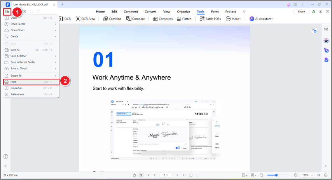This screenshot has width=332, height=180.
Task: Click the purple checklist sidebar icon
Action: (326, 60)
